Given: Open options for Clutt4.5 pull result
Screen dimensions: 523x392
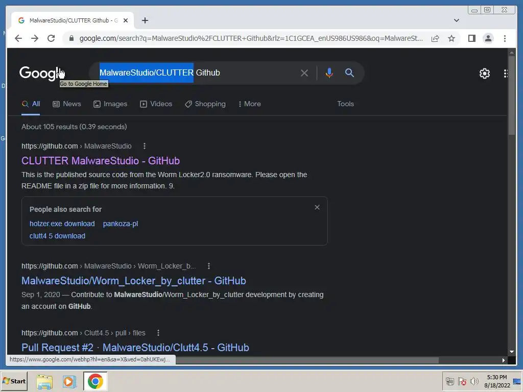Looking at the screenshot, I should click(x=158, y=333).
